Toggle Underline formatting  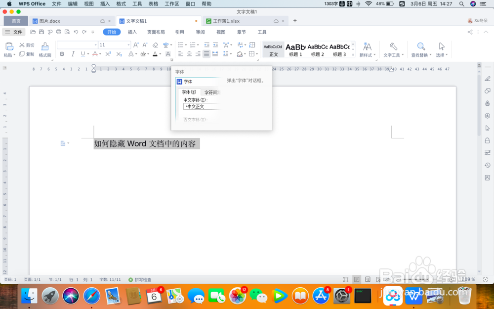(x=82, y=54)
